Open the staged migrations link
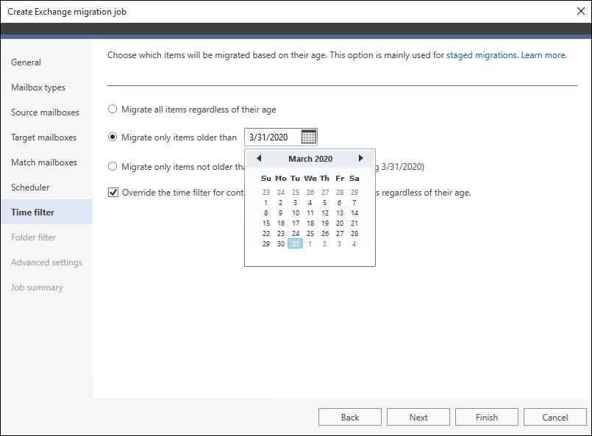The width and height of the screenshot is (592, 436). 482,55
